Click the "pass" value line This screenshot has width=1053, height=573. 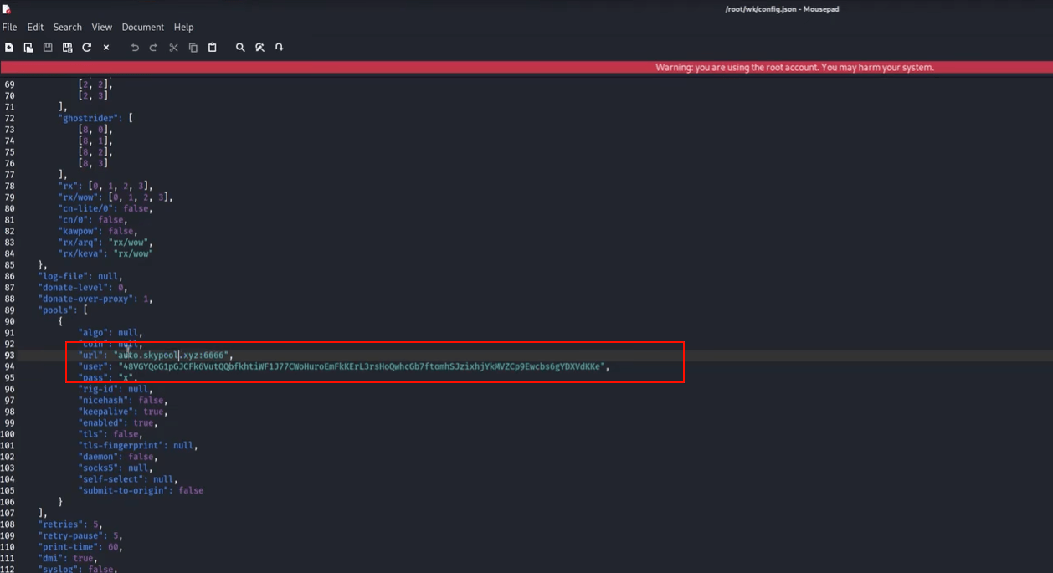(x=108, y=378)
